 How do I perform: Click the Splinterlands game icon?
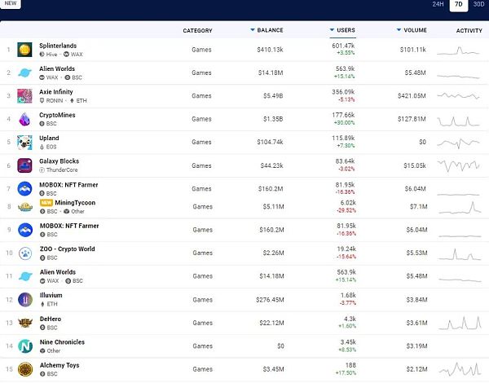pyautogui.click(x=24, y=50)
